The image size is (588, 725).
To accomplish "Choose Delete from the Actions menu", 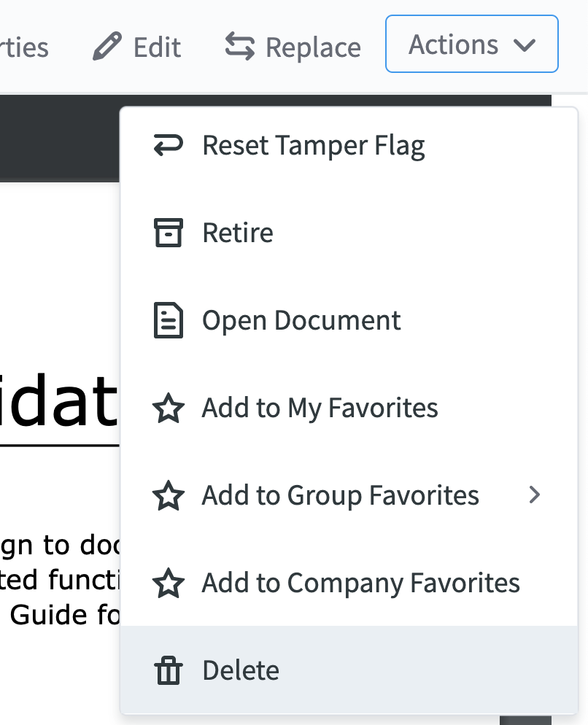I will (x=349, y=670).
